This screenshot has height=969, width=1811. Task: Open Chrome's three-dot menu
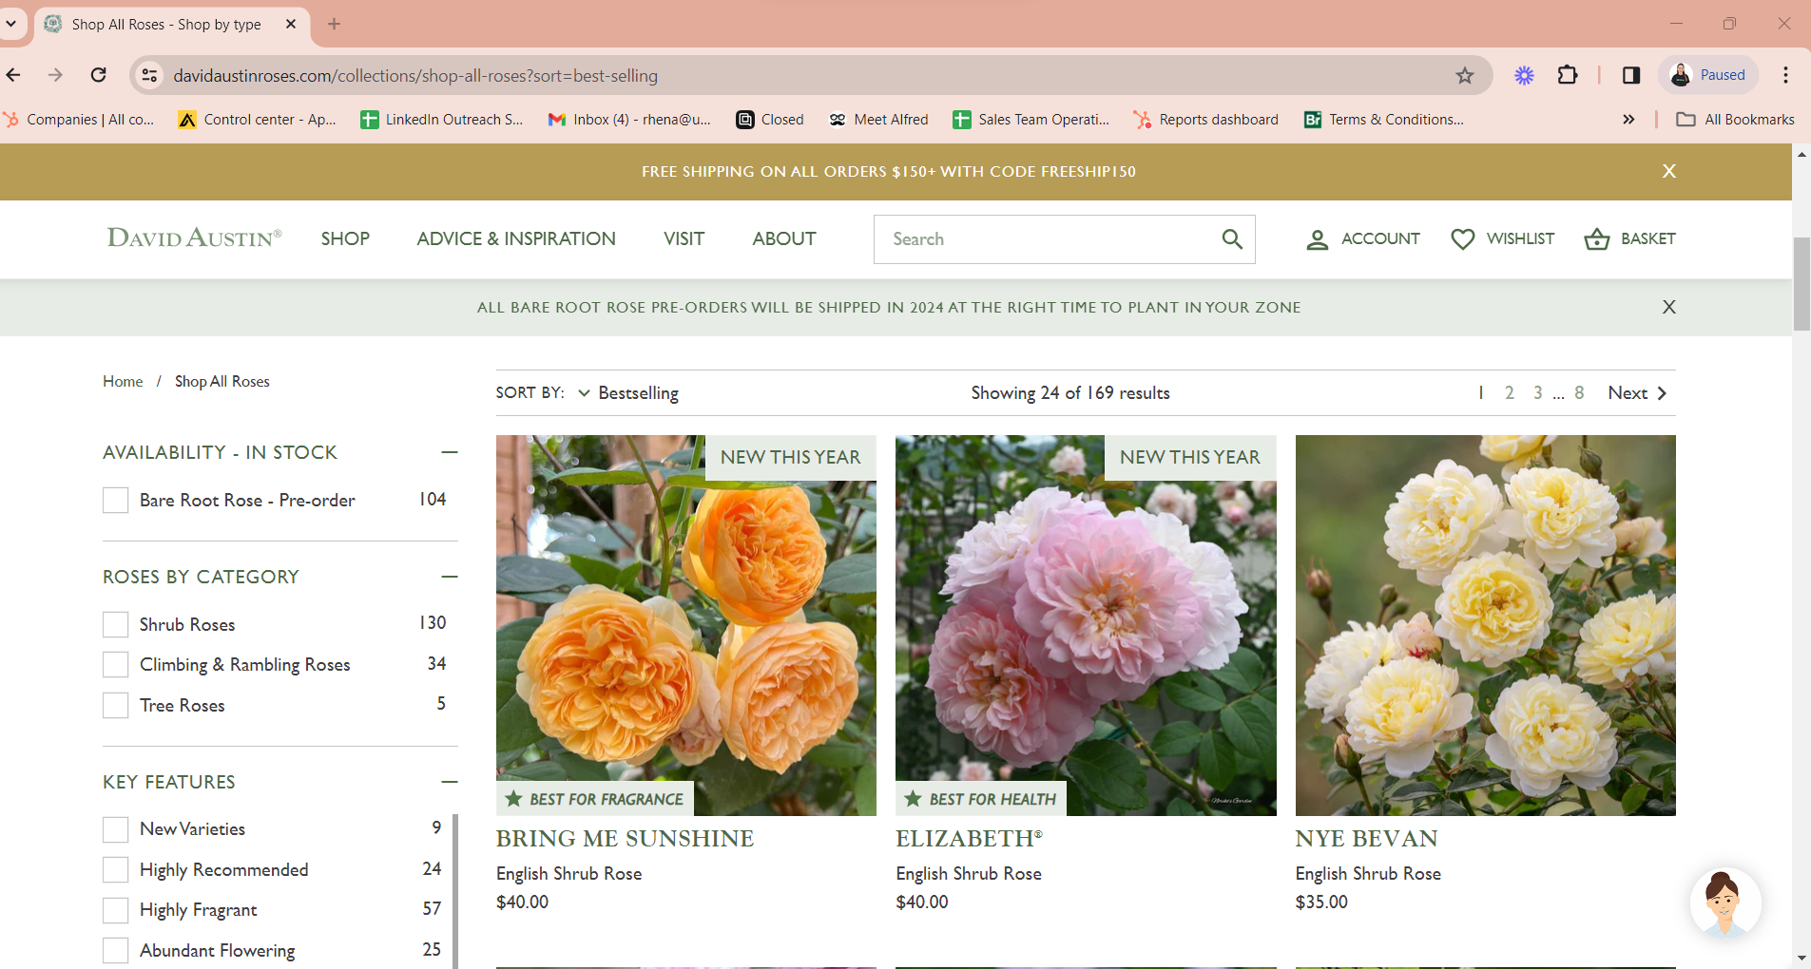(1786, 75)
